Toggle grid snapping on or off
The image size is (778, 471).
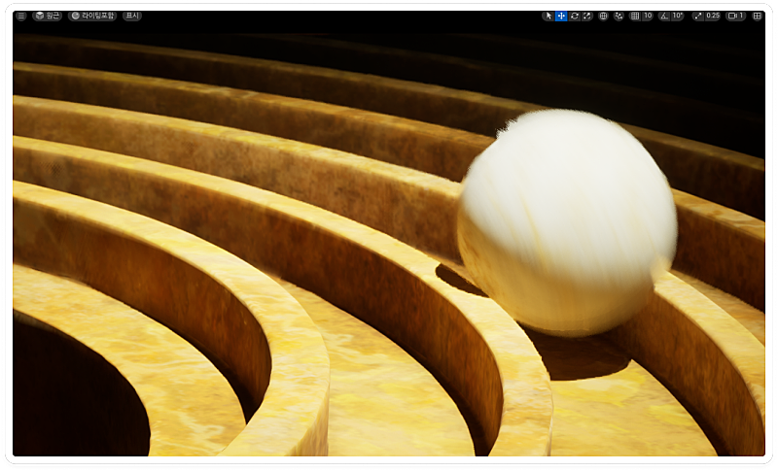click(635, 16)
